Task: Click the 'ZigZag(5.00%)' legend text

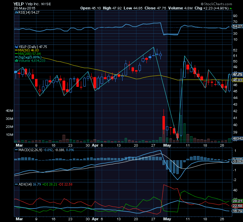Action: 30,57
